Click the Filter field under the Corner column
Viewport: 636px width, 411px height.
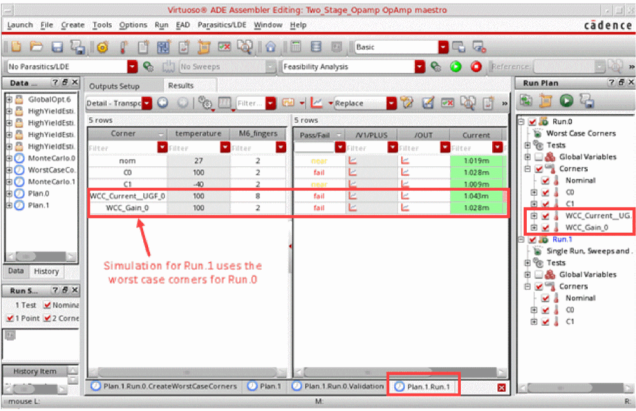pyautogui.click(x=122, y=148)
